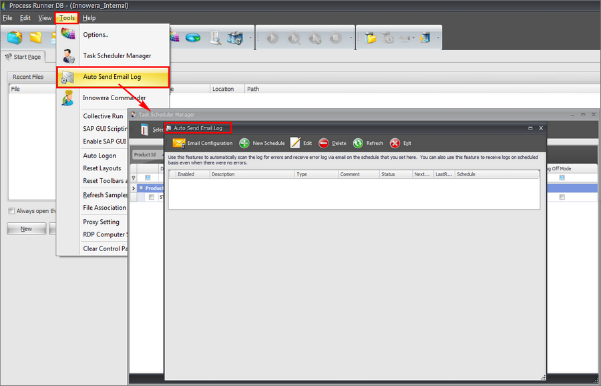
Task: Click the Log Off Mode filter cell icon
Action: [x=562, y=178]
